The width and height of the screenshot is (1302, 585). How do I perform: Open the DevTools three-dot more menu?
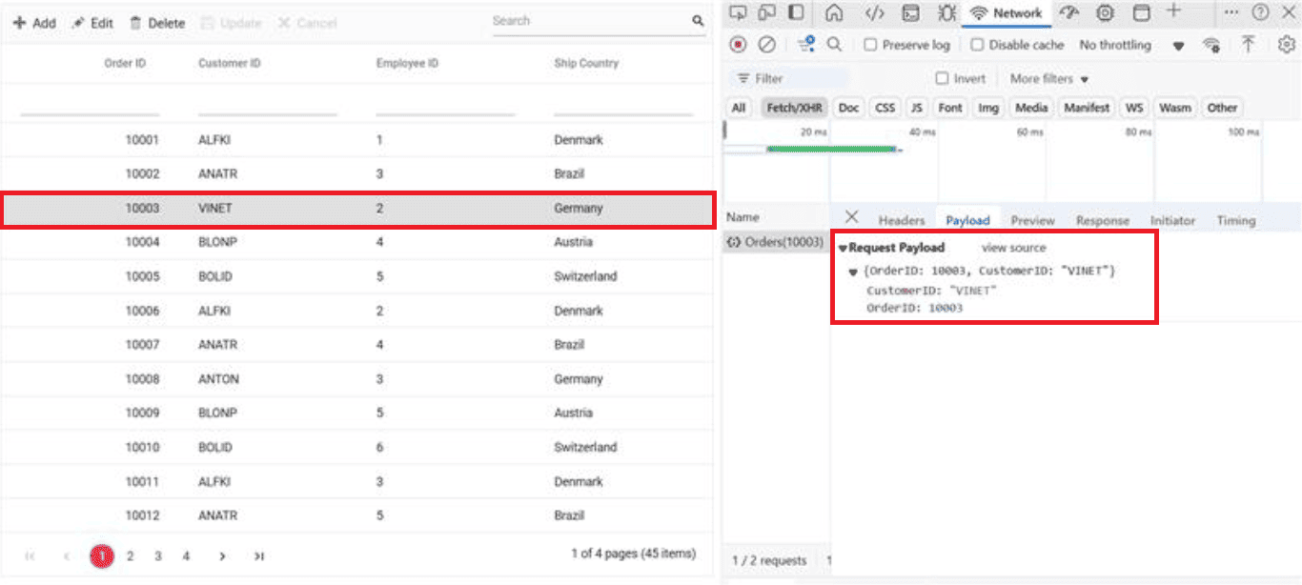click(x=1231, y=11)
